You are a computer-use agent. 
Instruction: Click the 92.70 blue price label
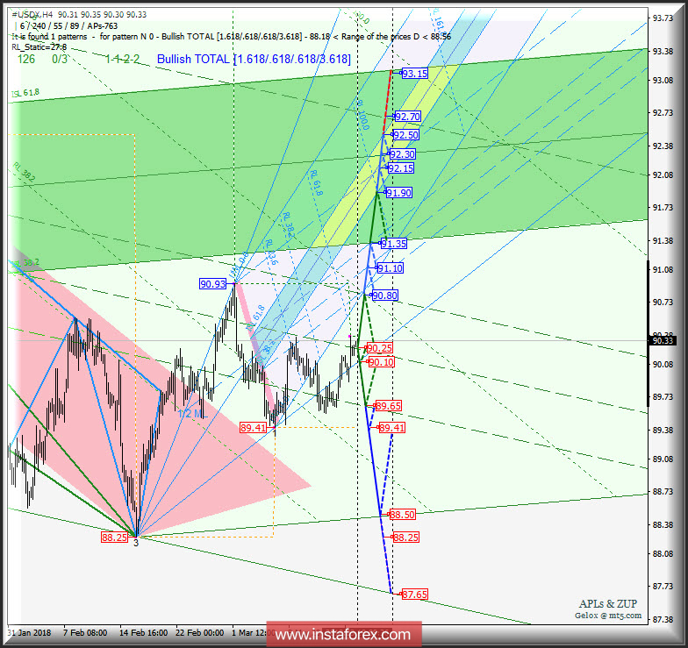[x=407, y=117]
